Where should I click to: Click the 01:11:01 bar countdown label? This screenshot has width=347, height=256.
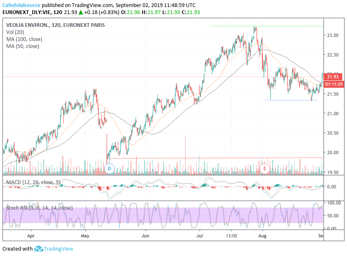tap(334, 84)
